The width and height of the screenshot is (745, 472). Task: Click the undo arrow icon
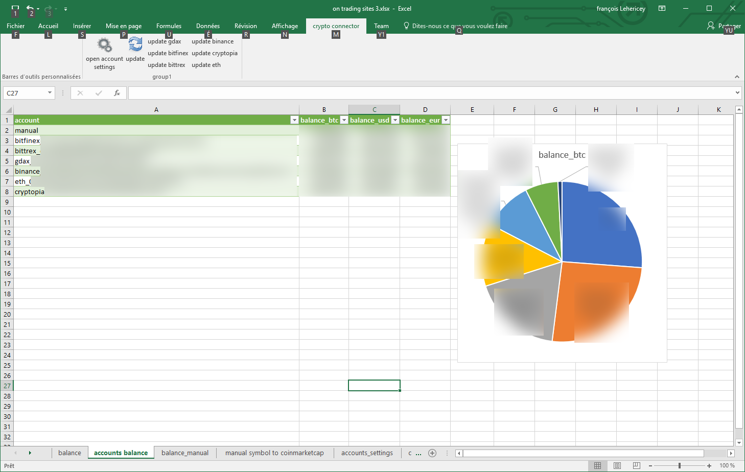30,9
